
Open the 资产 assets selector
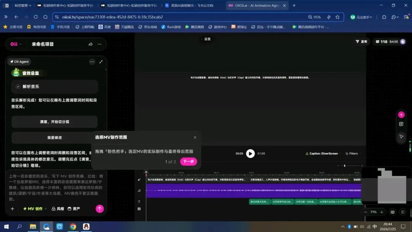[74, 209]
